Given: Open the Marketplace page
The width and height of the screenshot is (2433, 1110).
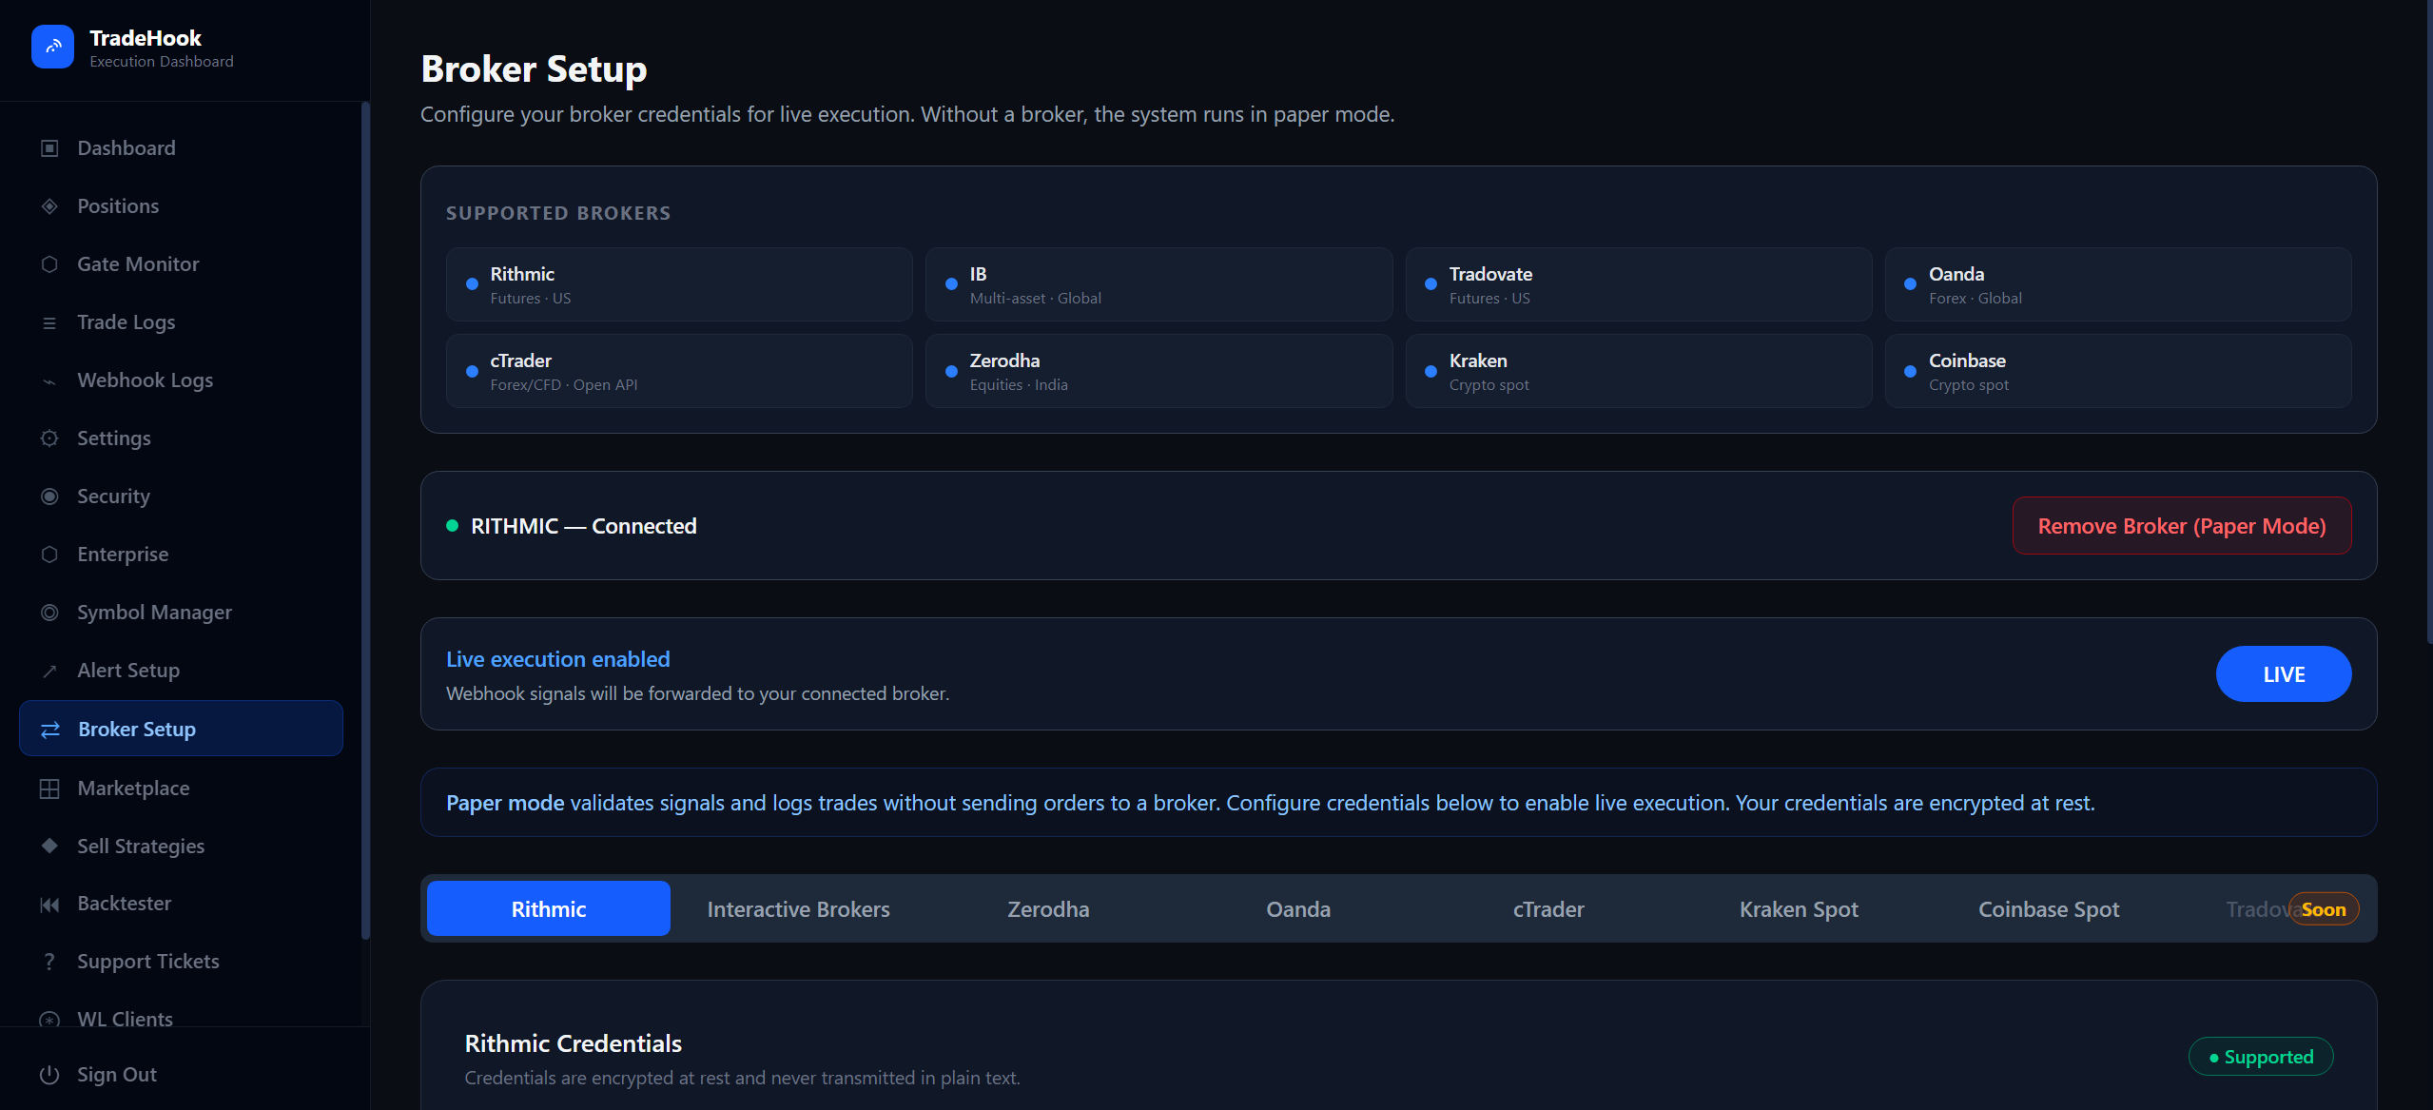Looking at the screenshot, I should (181, 789).
